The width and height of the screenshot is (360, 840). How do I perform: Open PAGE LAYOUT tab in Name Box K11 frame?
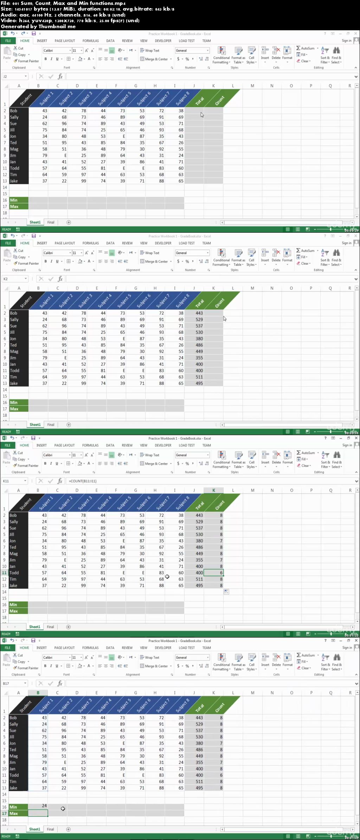coord(64,445)
